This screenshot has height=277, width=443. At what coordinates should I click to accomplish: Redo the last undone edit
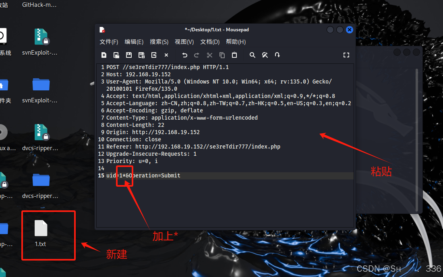pyautogui.click(x=197, y=55)
